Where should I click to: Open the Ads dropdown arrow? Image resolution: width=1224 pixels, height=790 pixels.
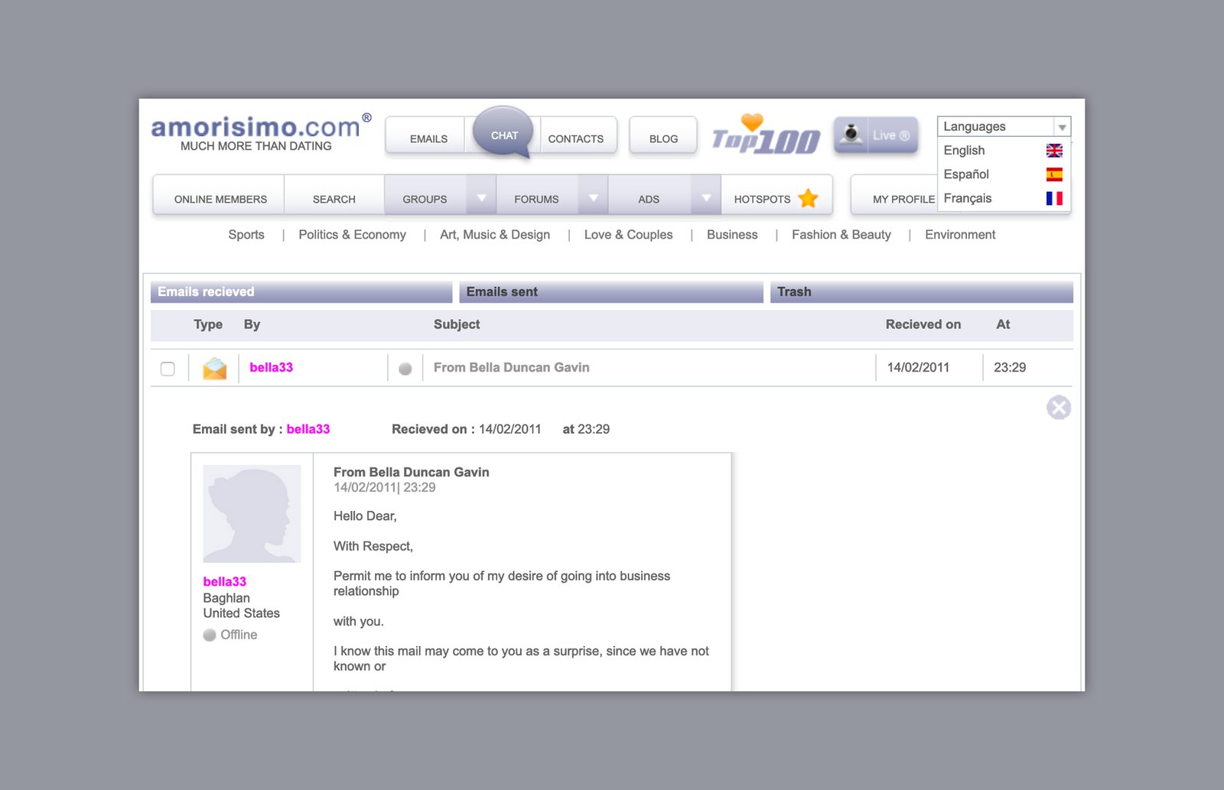(x=705, y=198)
